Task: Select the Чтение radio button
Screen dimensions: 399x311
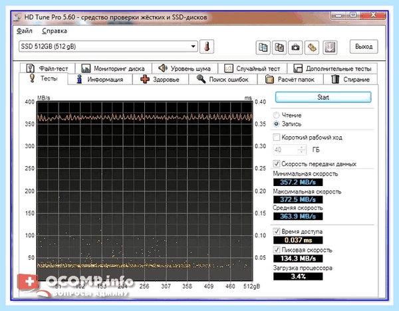Action: 277,115
